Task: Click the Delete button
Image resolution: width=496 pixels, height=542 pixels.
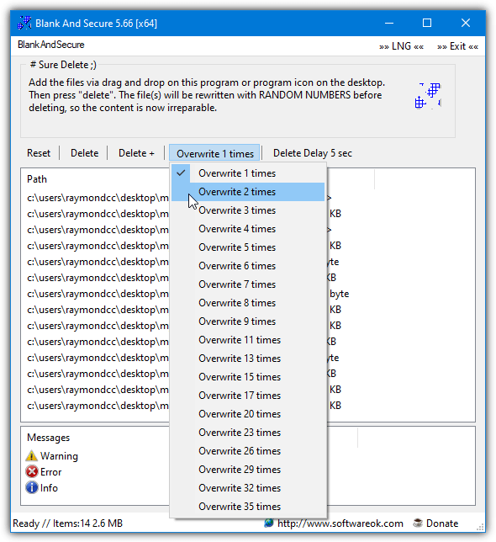Action: (85, 153)
